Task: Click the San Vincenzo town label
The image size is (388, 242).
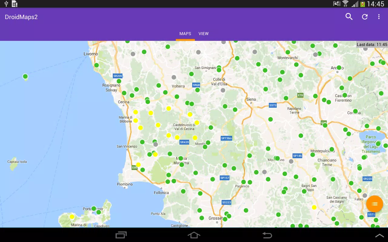Action: [x=127, y=146]
